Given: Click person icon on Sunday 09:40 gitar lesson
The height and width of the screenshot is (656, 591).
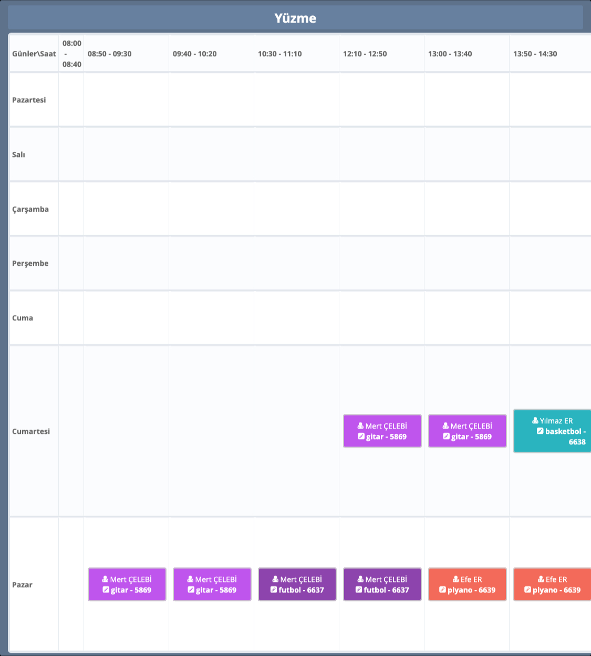Looking at the screenshot, I should pyautogui.click(x=190, y=579).
